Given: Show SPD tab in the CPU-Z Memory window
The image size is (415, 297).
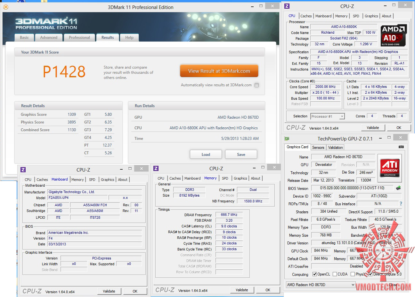Looking at the screenshot, I should tap(225, 178).
